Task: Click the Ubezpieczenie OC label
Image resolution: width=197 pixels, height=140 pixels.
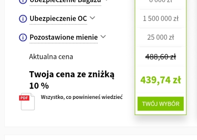Action: coord(58,19)
